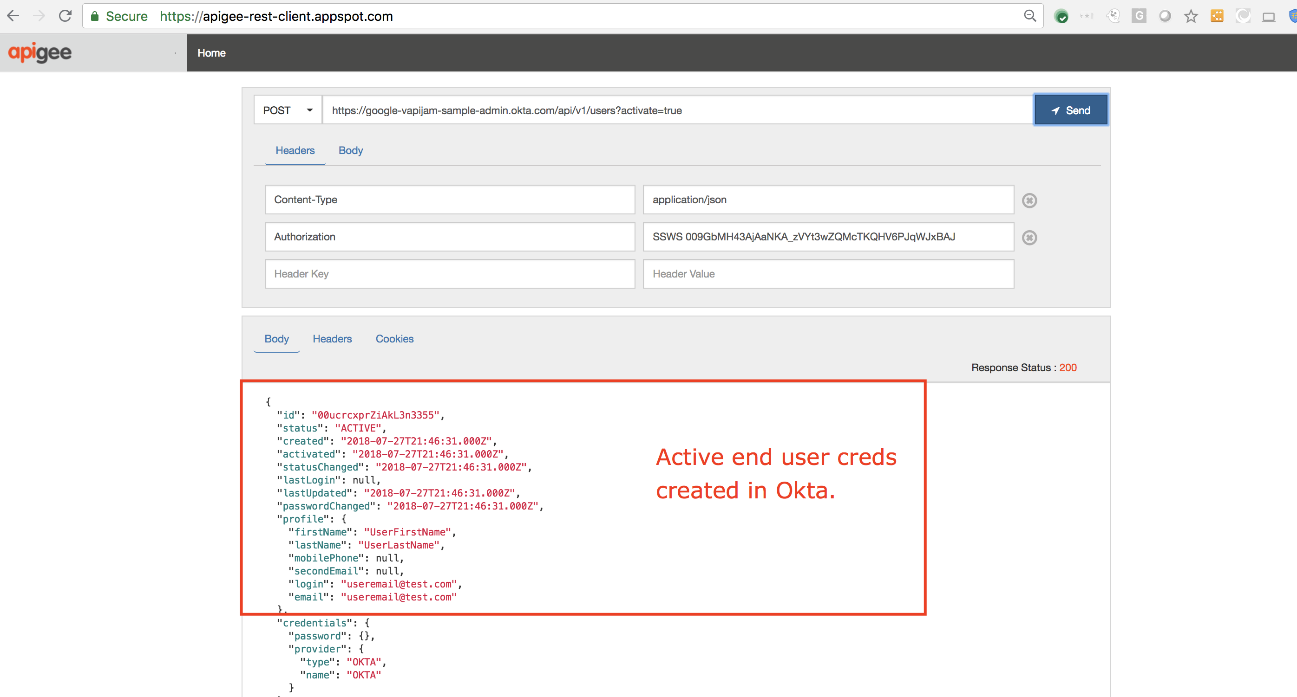Image resolution: width=1297 pixels, height=697 pixels.
Task: Switch to request Body tab
Action: [x=350, y=150]
